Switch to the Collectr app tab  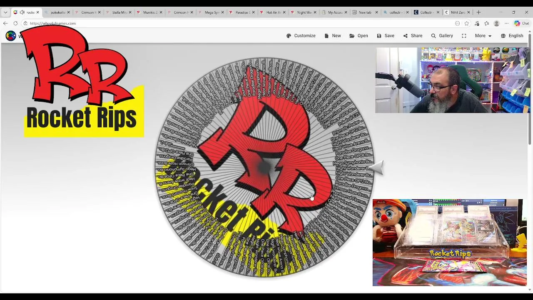pos(426,12)
